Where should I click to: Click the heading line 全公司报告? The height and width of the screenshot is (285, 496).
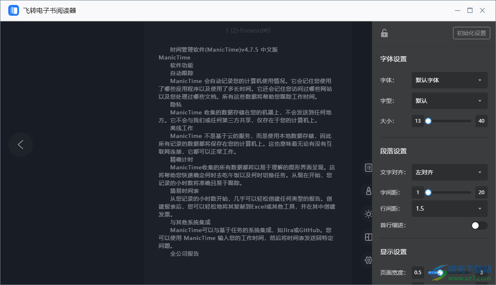(x=185, y=254)
